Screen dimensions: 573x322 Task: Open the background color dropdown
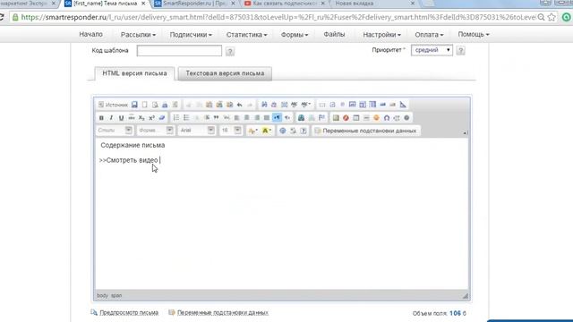click(267, 131)
